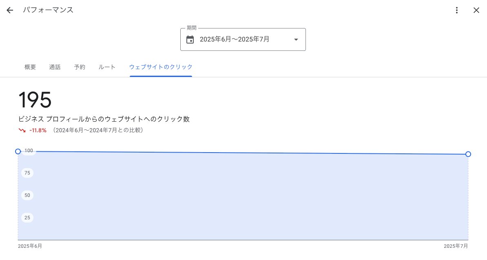The height and width of the screenshot is (260, 487).
Task: Click the 50 y-axis label bubble
Action: pyautogui.click(x=27, y=195)
